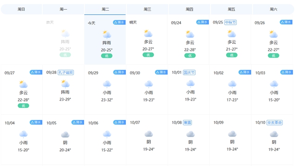Click the 周三 weekday header
Viewport: 296px width, 166px height.
pyautogui.click(x=147, y=9)
